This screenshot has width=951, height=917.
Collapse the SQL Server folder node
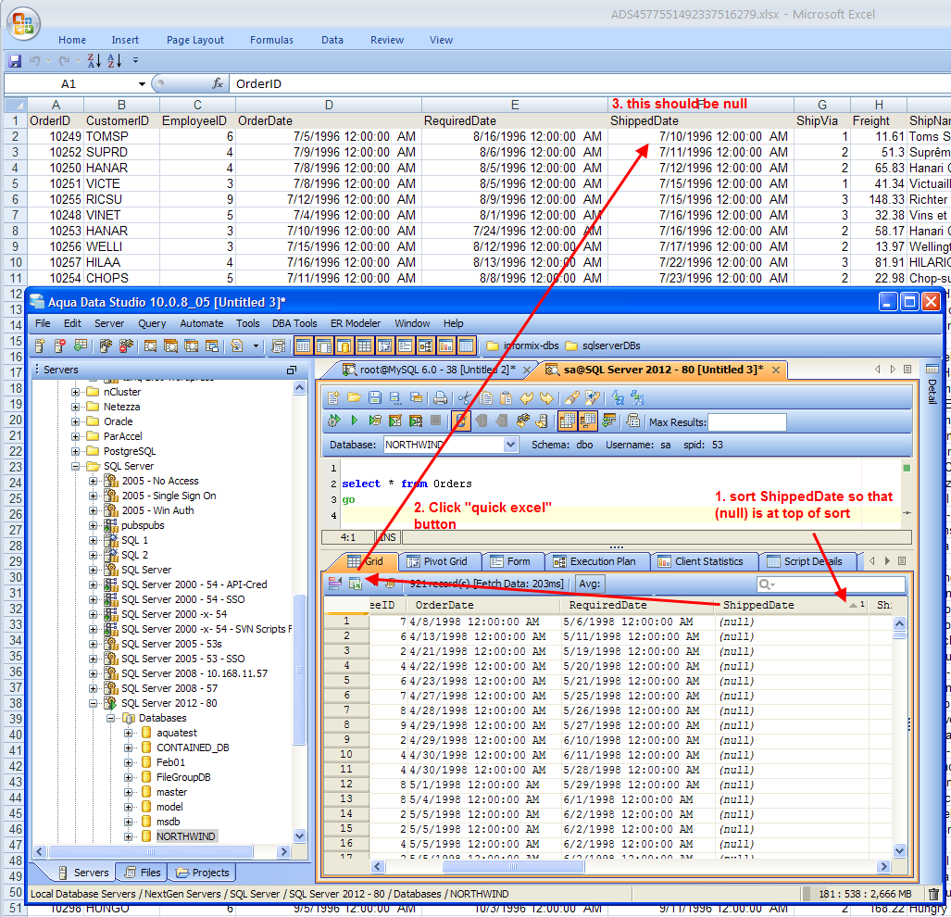click(75, 467)
